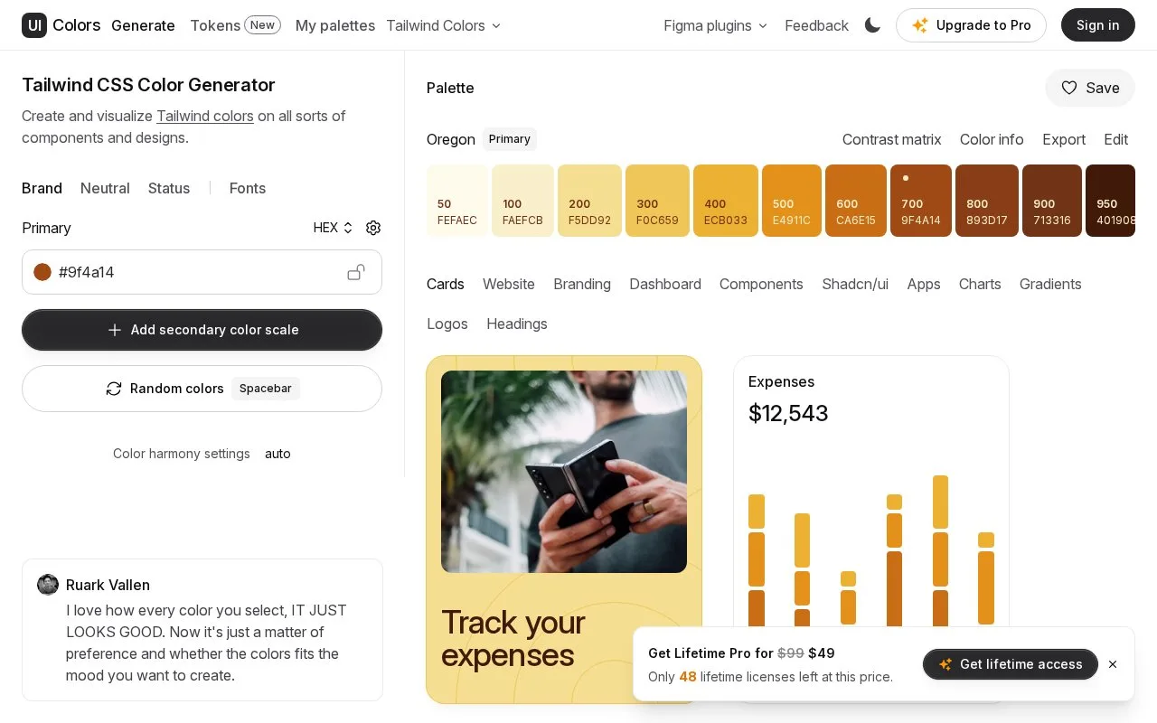The height and width of the screenshot is (723, 1157).
Task: Generate Random colors
Action: point(202,389)
